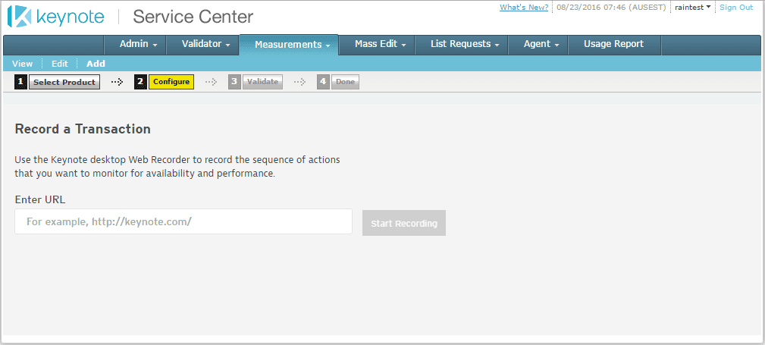This screenshot has width=765, height=345.
Task: Click the step 4 number badge
Action: pyautogui.click(x=323, y=82)
